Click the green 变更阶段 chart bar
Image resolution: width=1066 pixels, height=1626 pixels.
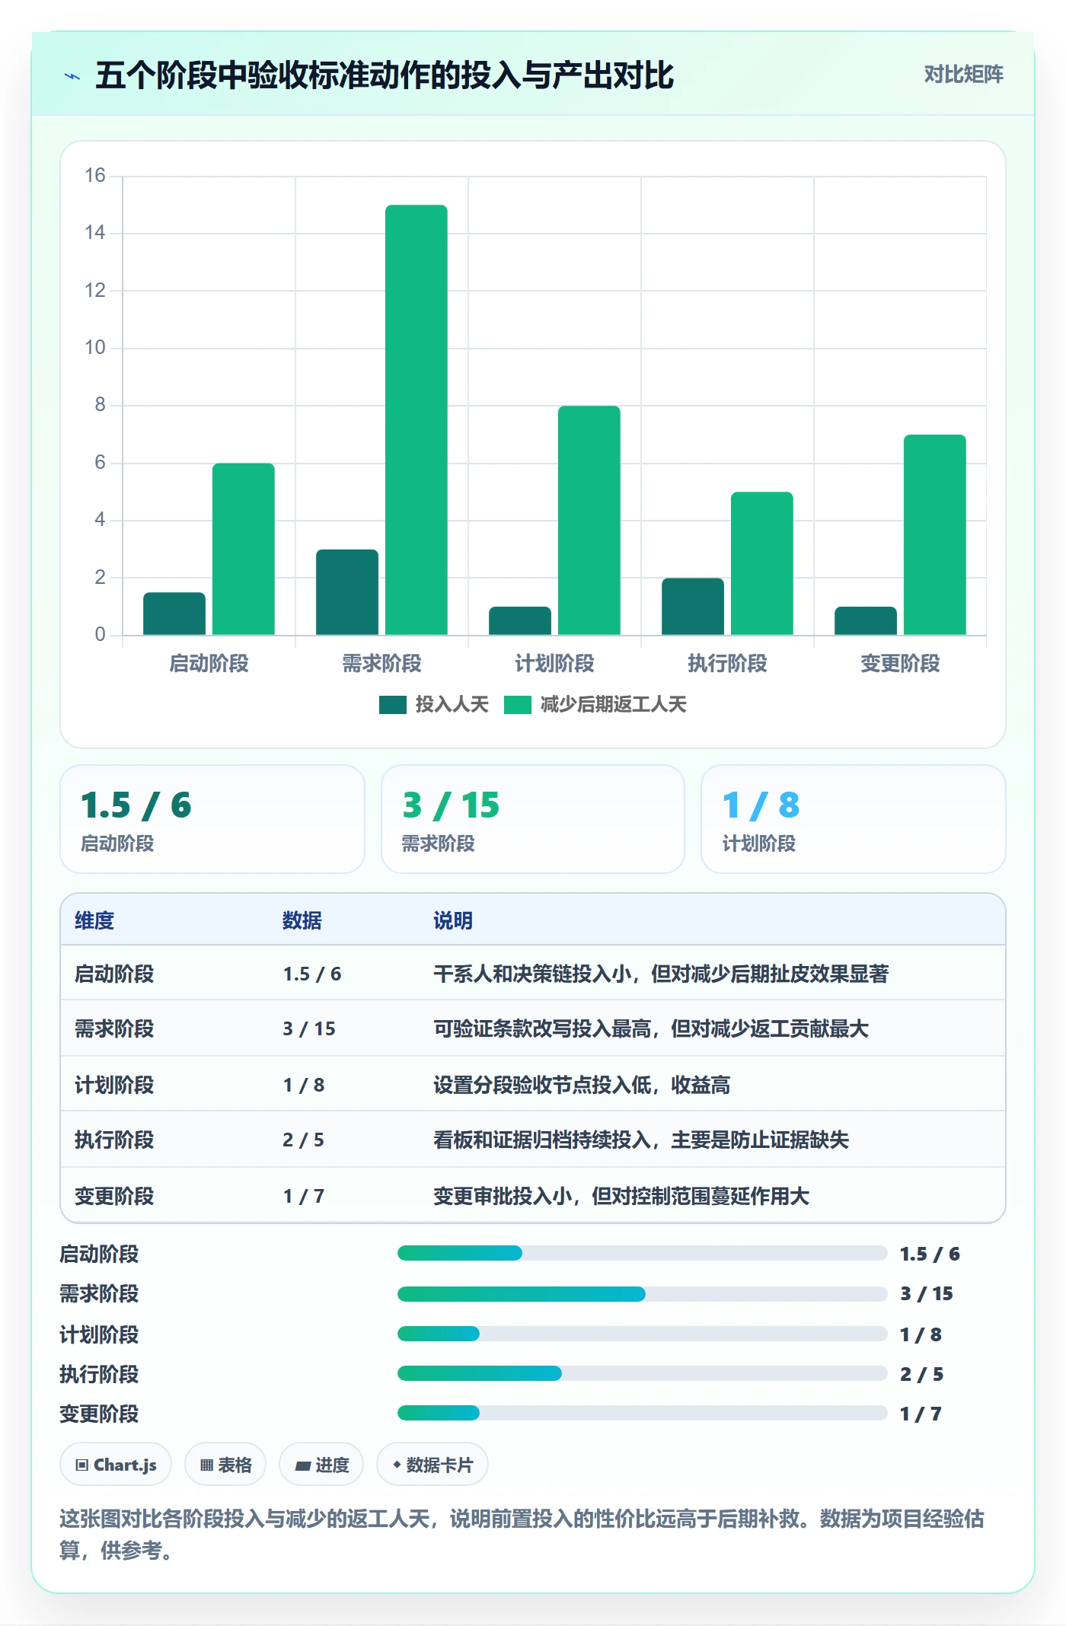pyautogui.click(x=935, y=534)
